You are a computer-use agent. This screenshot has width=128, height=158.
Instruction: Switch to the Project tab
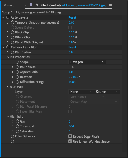pyautogui.click(x=9, y=5)
